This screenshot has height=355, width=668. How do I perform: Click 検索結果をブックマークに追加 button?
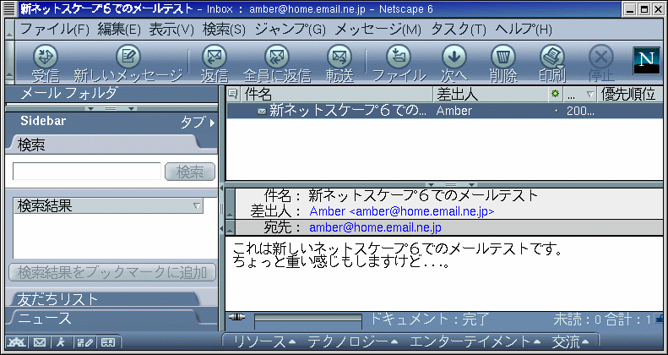coord(112,273)
